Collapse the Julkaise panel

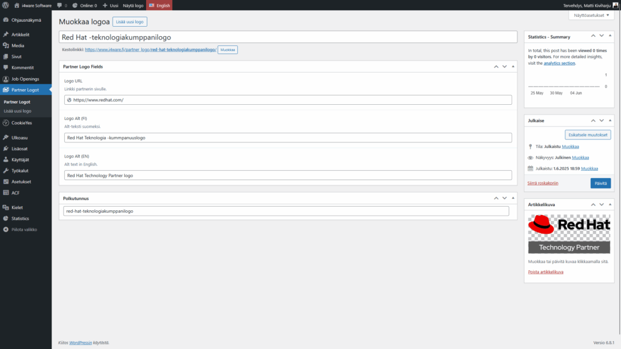[610, 121]
